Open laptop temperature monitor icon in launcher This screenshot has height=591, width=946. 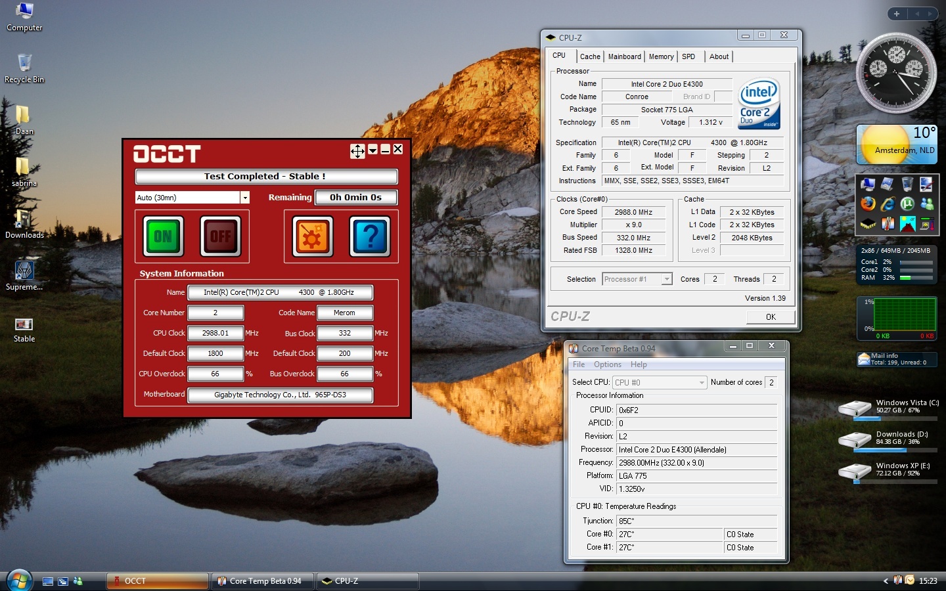click(927, 224)
